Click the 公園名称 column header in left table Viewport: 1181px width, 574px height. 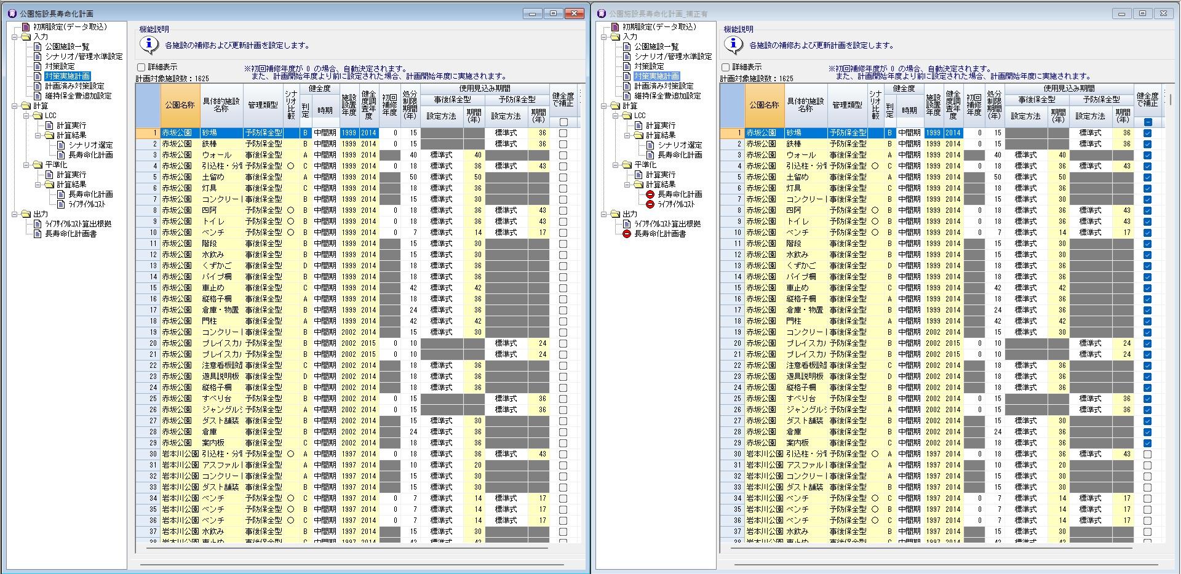click(180, 105)
